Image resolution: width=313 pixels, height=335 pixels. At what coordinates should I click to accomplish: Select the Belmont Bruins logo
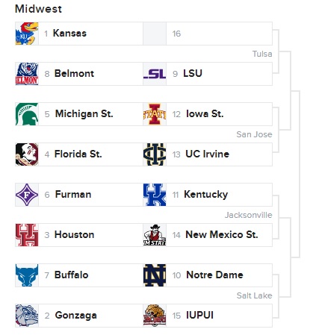tap(27, 74)
